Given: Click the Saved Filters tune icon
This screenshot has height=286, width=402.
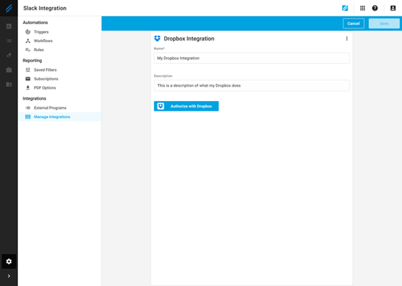Looking at the screenshot, I should tap(27, 69).
